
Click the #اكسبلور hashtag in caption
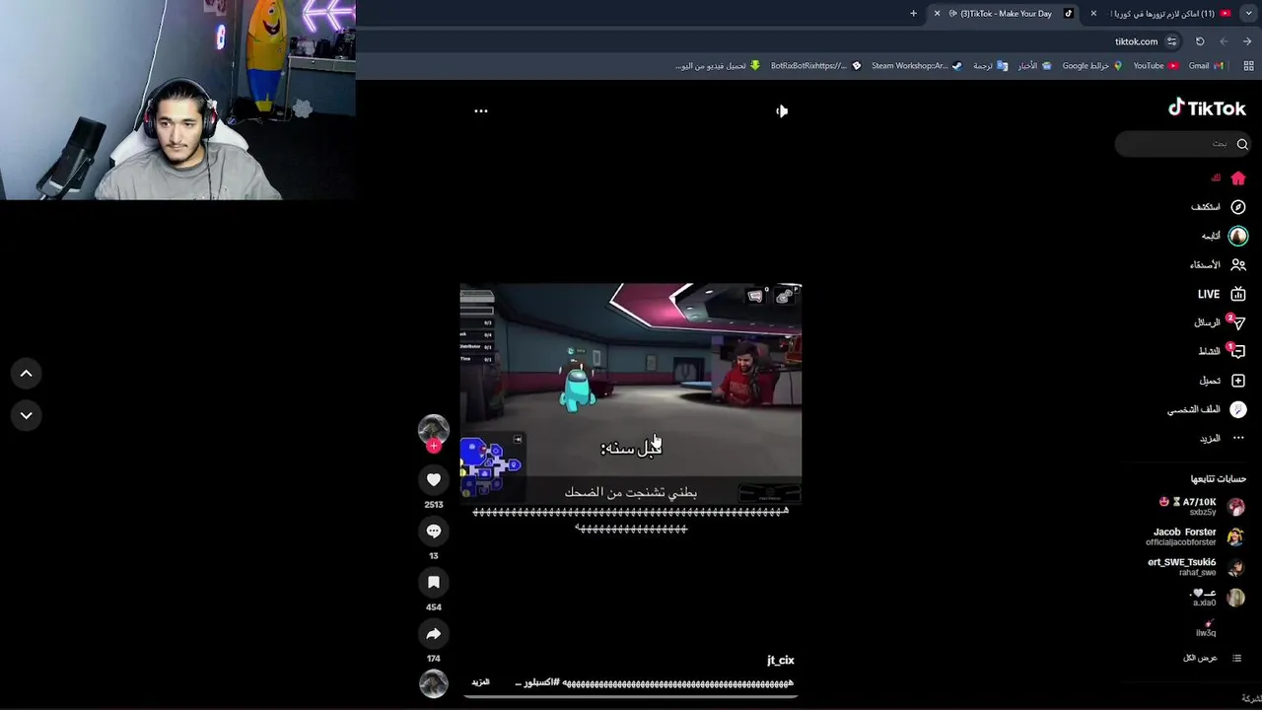point(541,682)
